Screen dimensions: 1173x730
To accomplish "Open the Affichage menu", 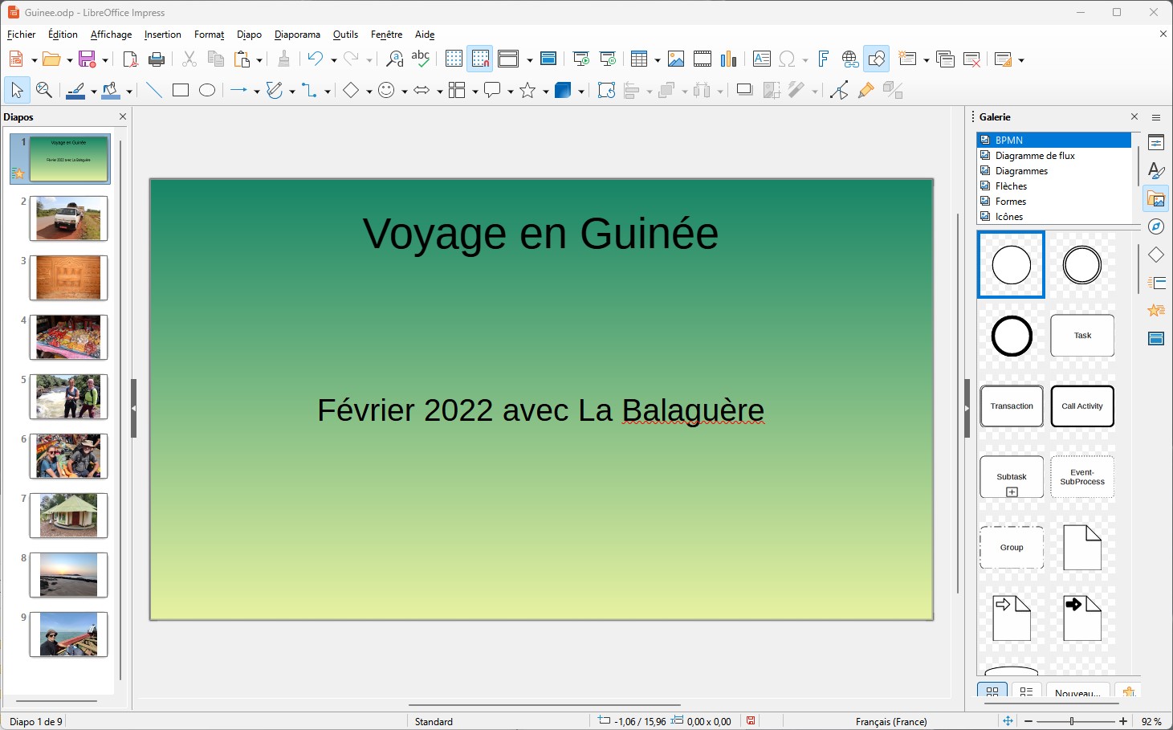I will pyautogui.click(x=111, y=35).
